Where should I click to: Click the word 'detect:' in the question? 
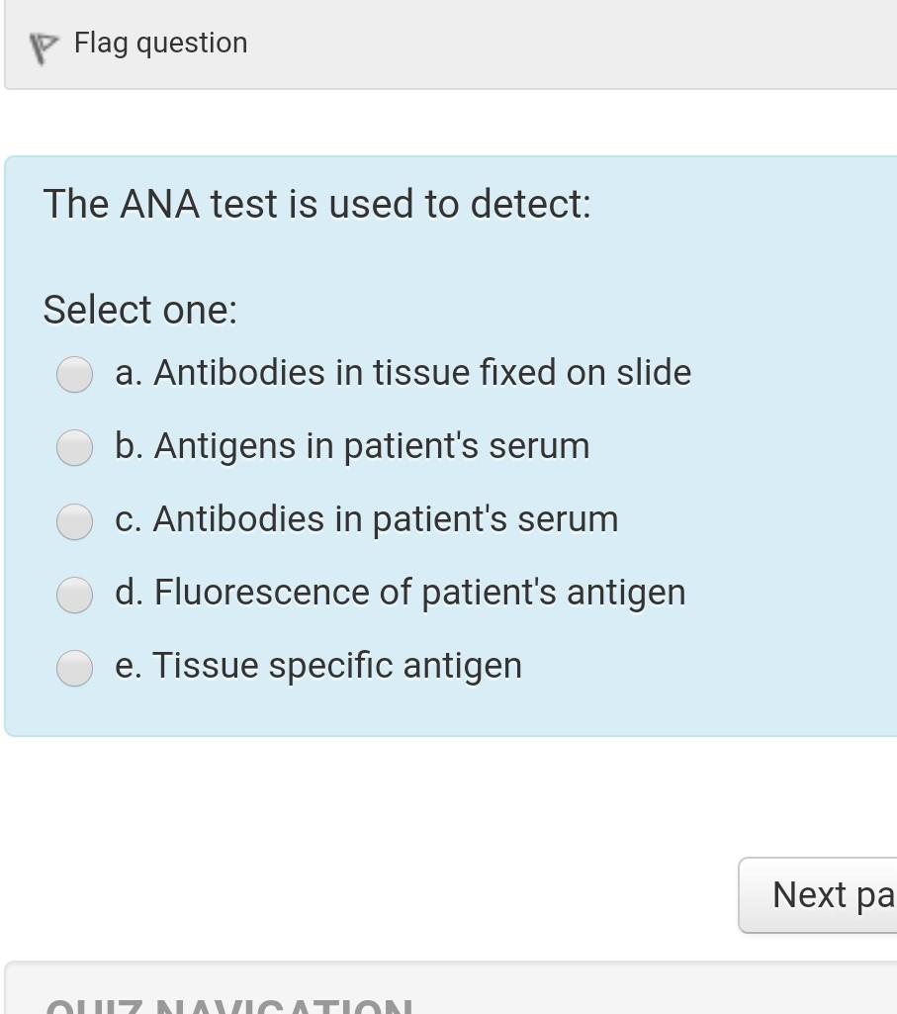(x=530, y=204)
